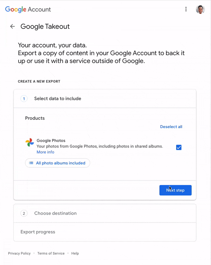Click the Help footer link
Image resolution: width=211 pixels, height=265 pixels.
75,253
